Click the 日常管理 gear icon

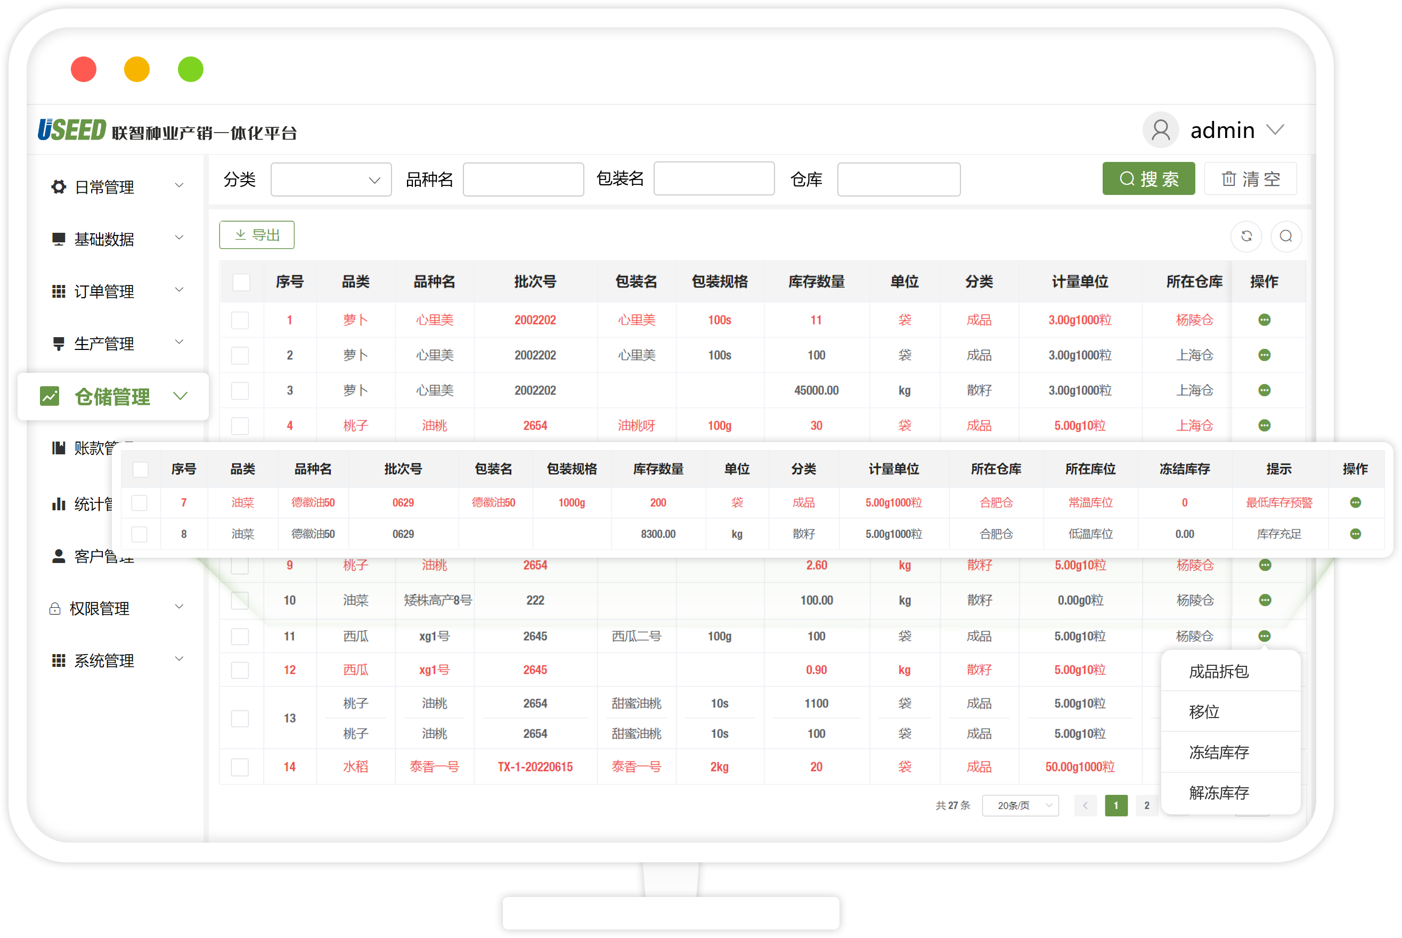pos(58,186)
